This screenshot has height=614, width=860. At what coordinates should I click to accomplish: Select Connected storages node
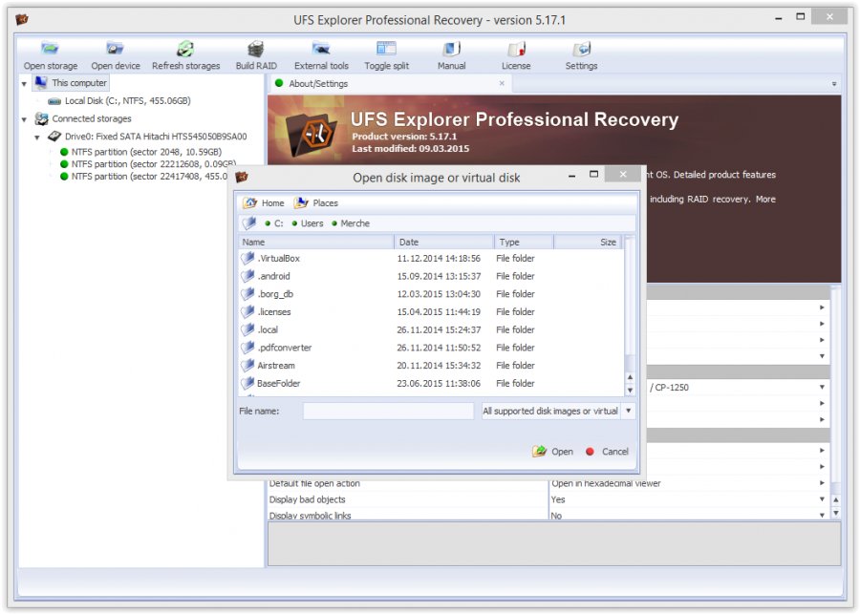(83, 118)
